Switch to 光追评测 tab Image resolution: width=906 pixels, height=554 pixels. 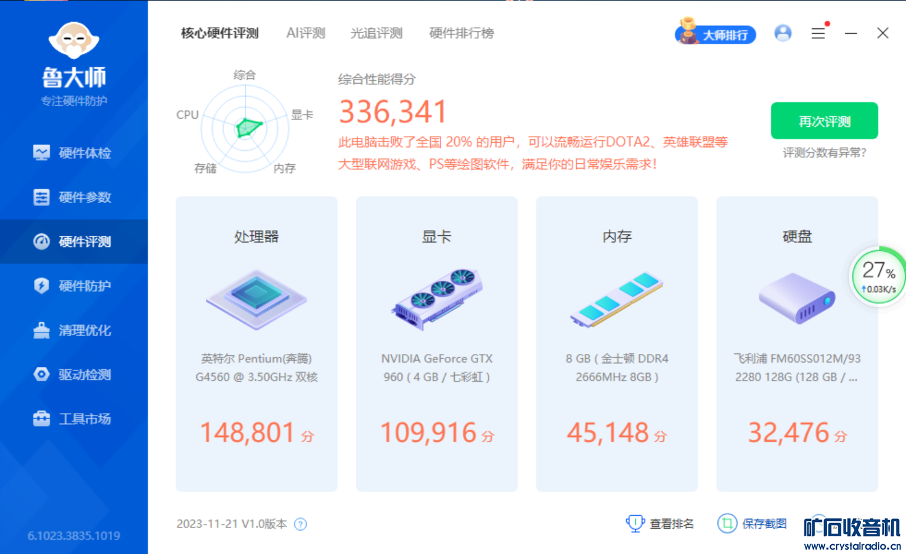377,33
